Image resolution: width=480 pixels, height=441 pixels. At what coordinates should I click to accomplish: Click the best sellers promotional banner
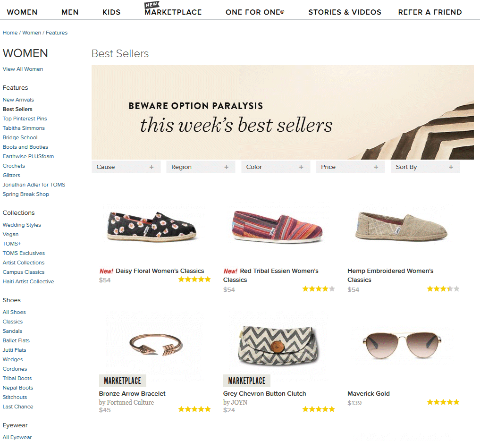click(282, 112)
